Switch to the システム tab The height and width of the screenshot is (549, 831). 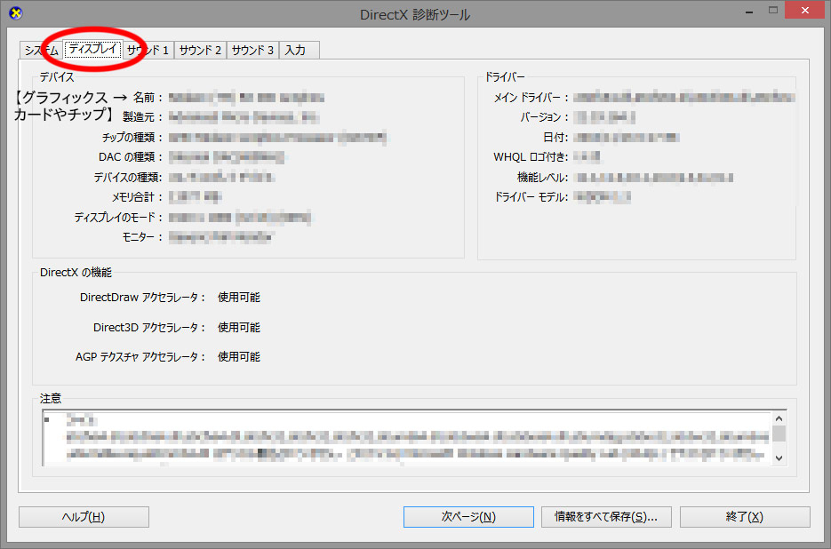coord(42,51)
